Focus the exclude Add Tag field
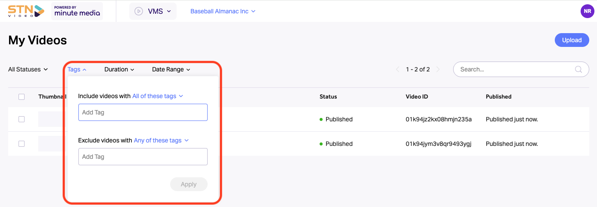 tap(143, 157)
